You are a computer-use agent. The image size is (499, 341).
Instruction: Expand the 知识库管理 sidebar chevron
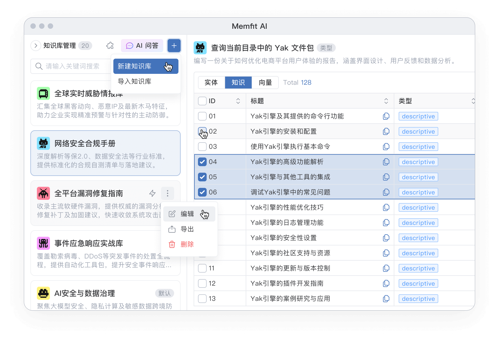(x=36, y=46)
